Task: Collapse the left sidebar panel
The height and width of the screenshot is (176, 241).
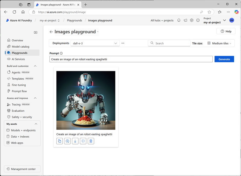Action: click(36, 32)
